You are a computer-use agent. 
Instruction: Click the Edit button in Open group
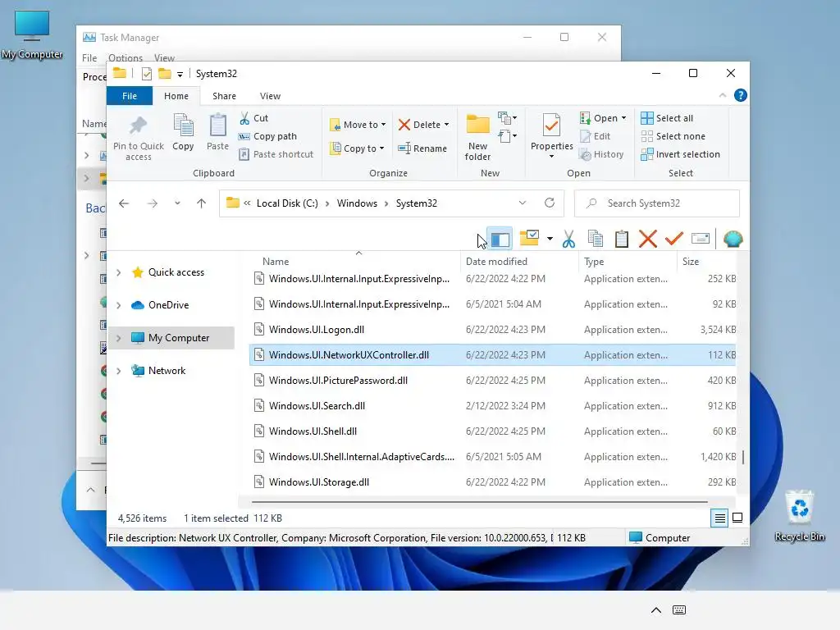coord(595,136)
